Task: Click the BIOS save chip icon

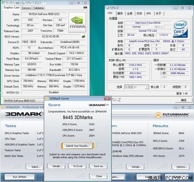Action: point(83,36)
